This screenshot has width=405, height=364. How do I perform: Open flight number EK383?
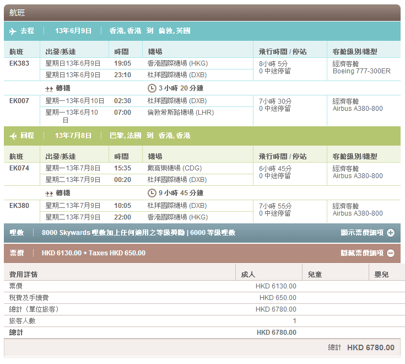tap(19, 63)
